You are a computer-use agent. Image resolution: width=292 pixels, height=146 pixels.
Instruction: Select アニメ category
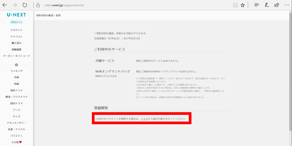(x=16, y=110)
